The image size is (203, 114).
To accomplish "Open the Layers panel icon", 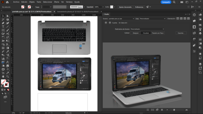I will pyautogui.click(x=200, y=64).
